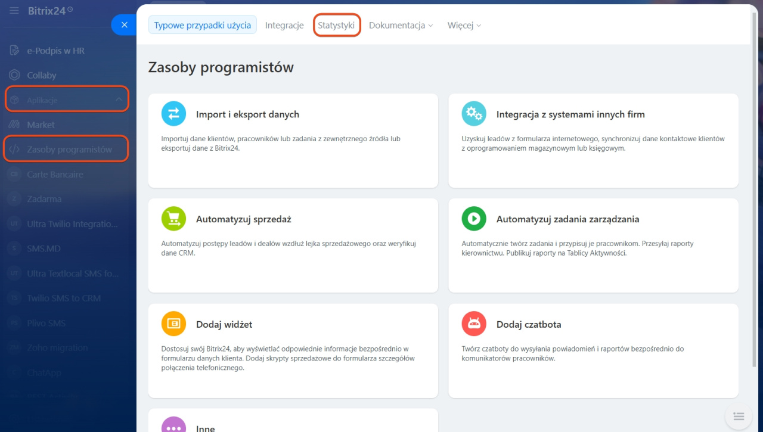Open Dodaj czatbota card
763x432 pixels.
593,351
